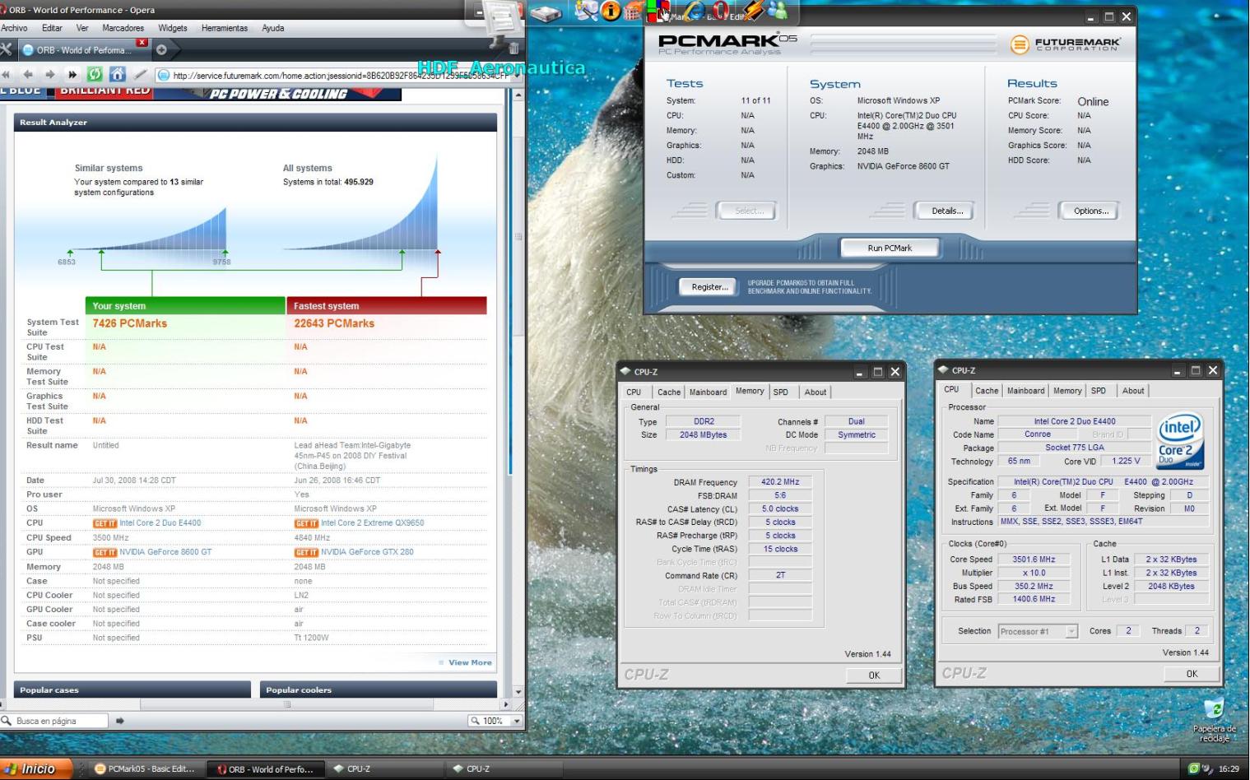Screen dimensions: 1250x780
Task: Open the NVIDIA GeForce GTX 280 link
Action: coord(367,552)
